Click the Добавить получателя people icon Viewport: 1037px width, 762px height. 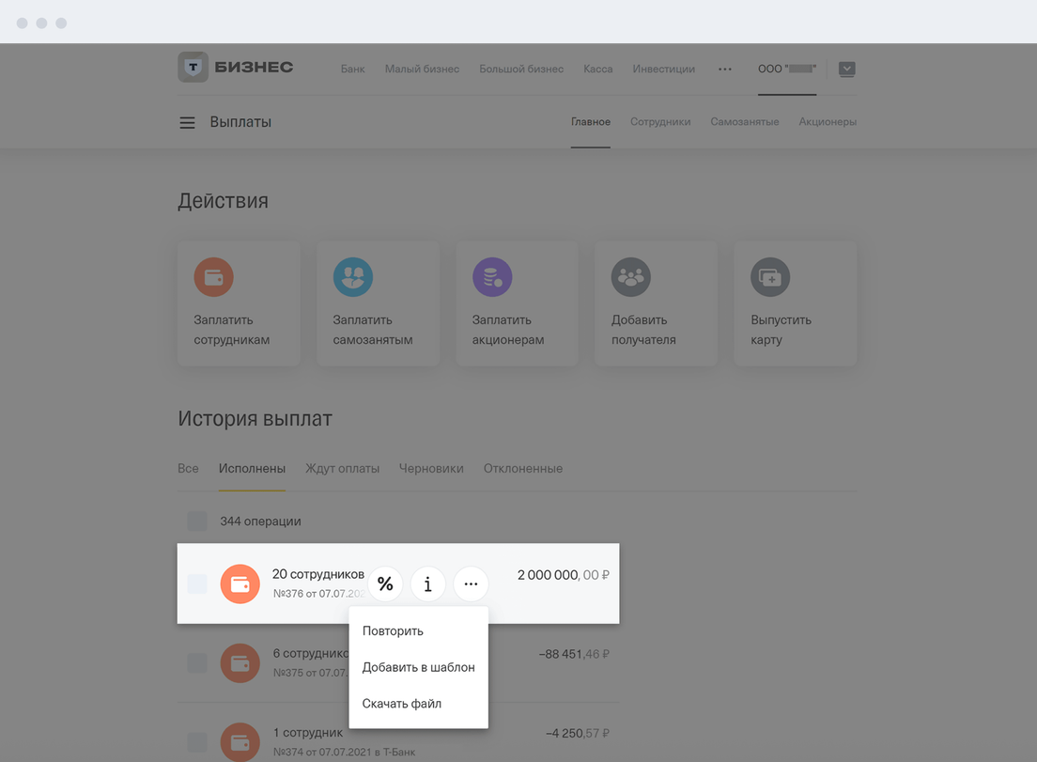click(x=631, y=277)
